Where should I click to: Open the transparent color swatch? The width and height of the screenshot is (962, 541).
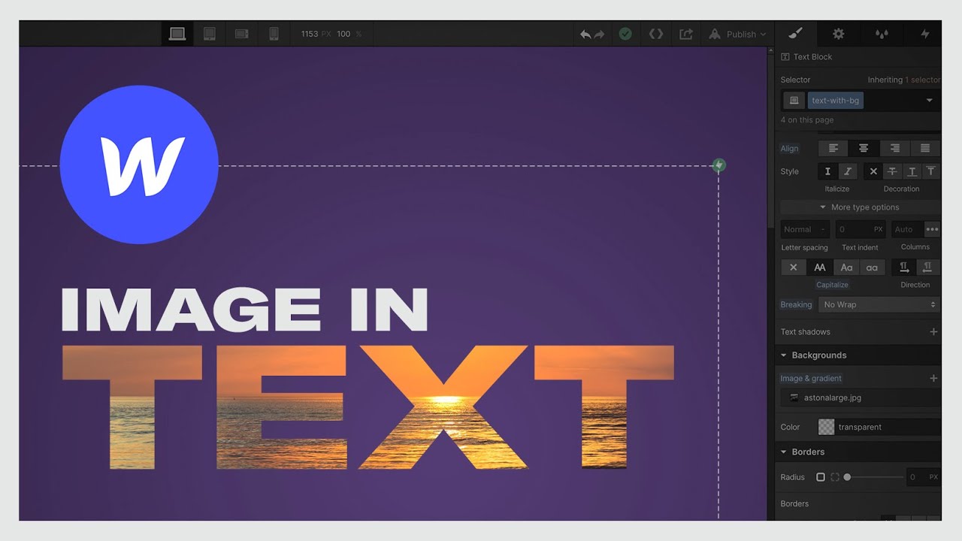(826, 427)
